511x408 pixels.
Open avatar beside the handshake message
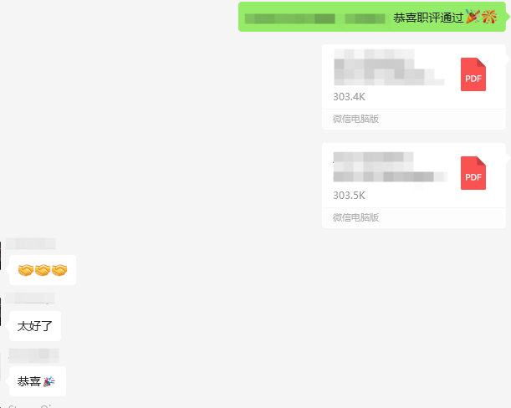coord(0,256)
